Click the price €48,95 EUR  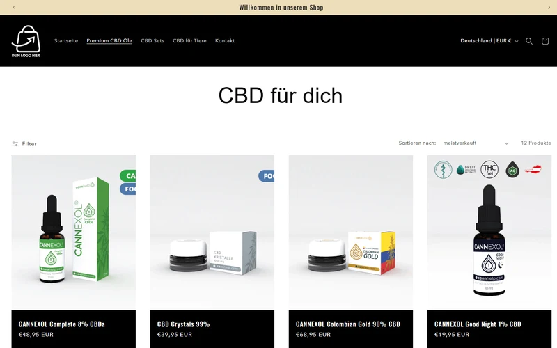[36, 335]
